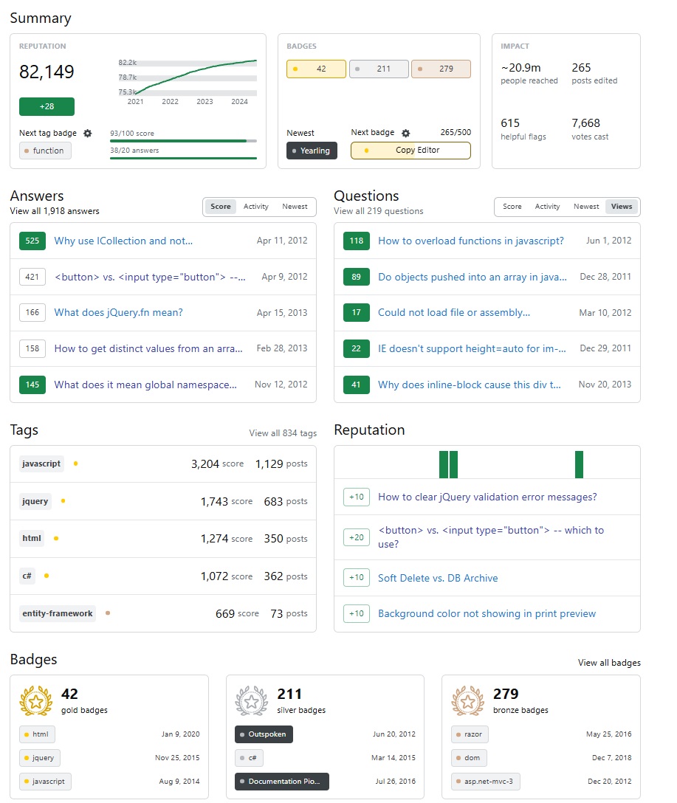
Task: Switch questions sorting to Views
Action: (x=622, y=207)
